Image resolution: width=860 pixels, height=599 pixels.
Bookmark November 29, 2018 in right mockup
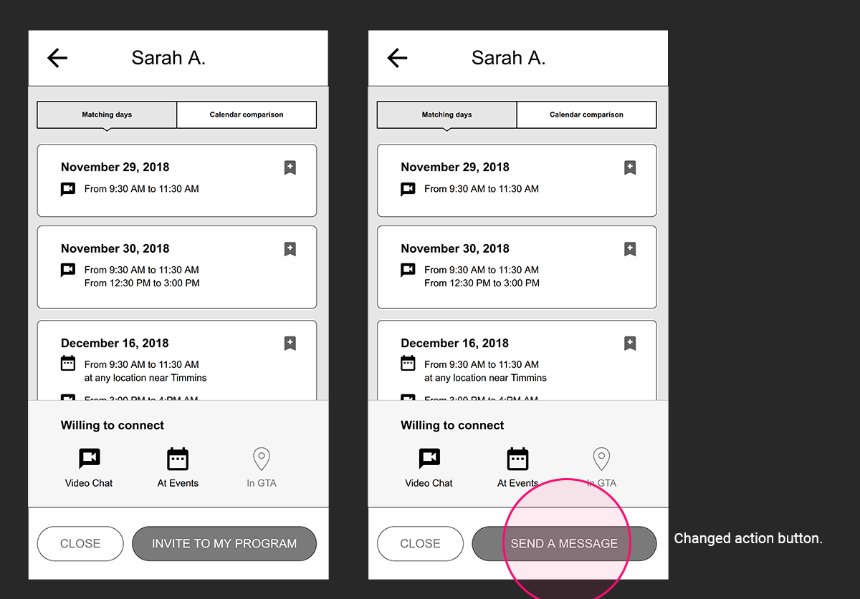629,167
